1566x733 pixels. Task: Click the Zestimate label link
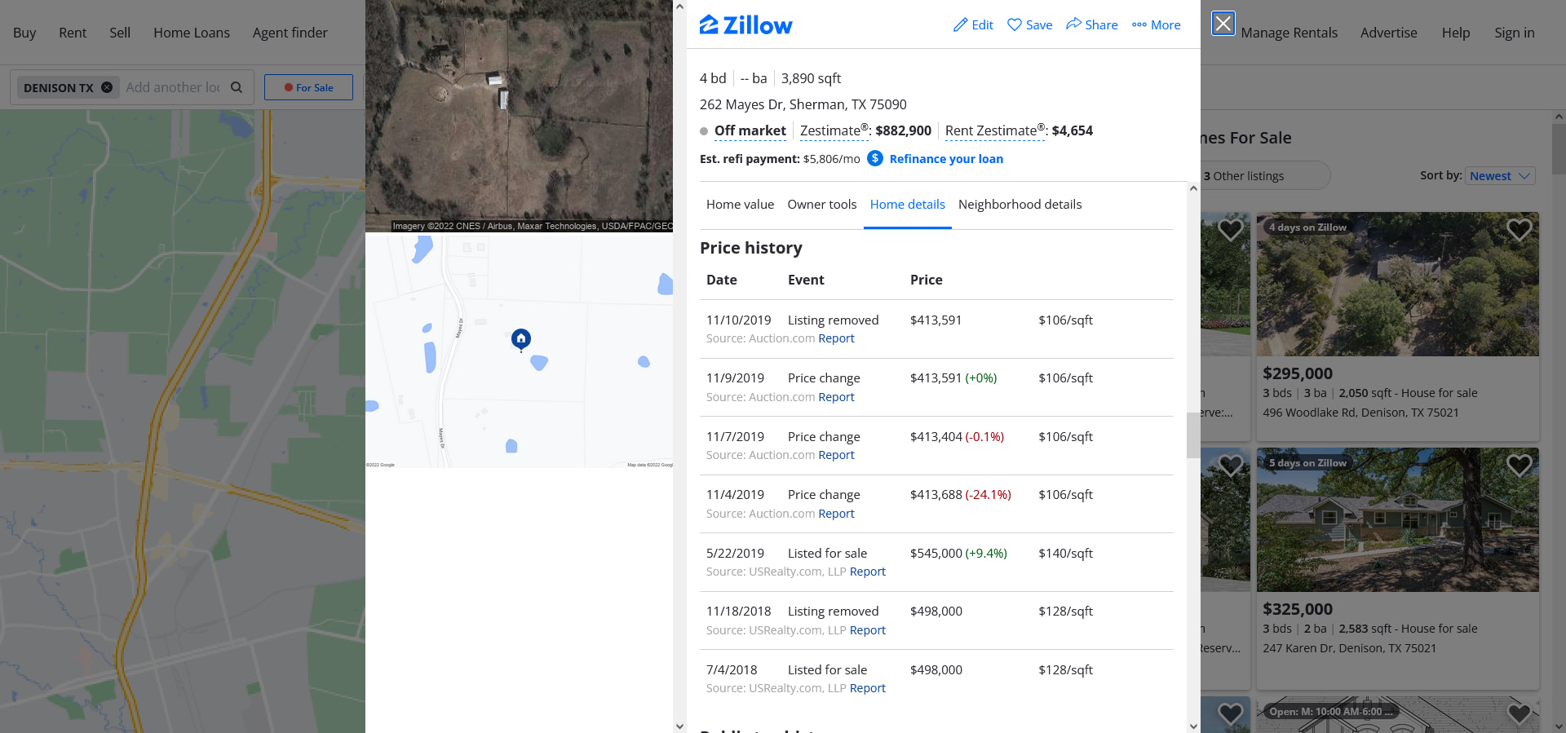(x=834, y=130)
